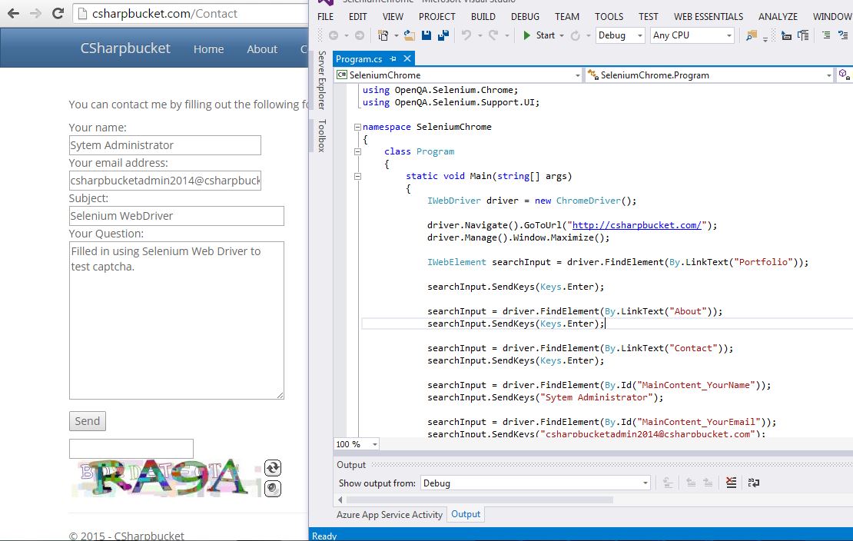Click the Save All double-disk icon

point(443,35)
